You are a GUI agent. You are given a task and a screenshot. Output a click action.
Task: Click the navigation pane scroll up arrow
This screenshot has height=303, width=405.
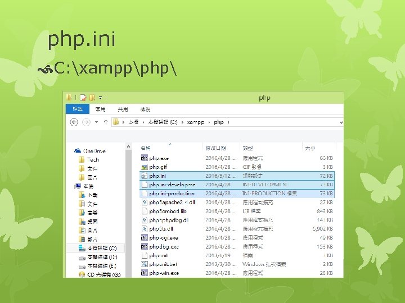point(129,146)
